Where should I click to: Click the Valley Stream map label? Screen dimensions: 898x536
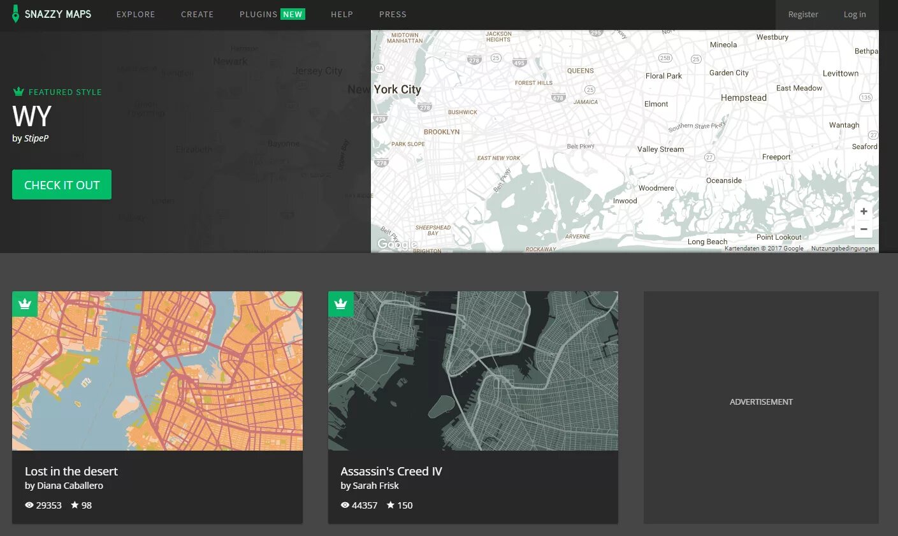click(x=660, y=149)
